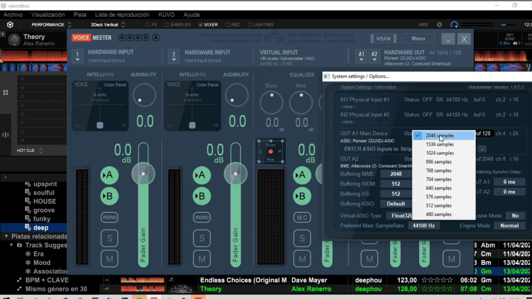
Task: Select 1024 samples buffer option
Action: click(x=444, y=153)
